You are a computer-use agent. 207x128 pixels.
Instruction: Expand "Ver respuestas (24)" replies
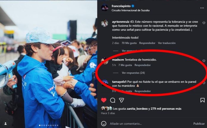click(x=133, y=73)
